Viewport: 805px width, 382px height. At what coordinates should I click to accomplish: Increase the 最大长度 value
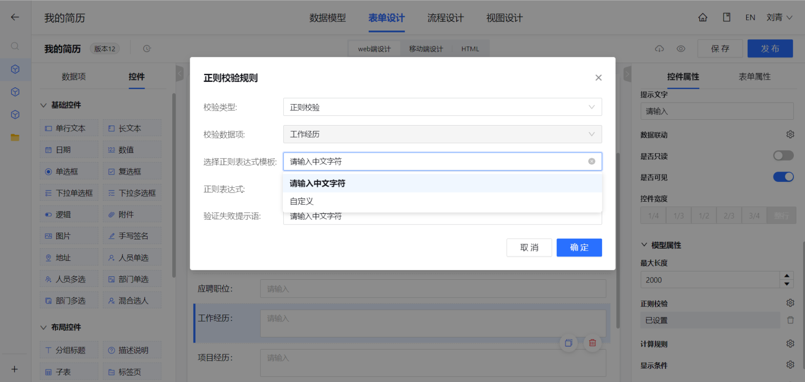tap(787, 276)
